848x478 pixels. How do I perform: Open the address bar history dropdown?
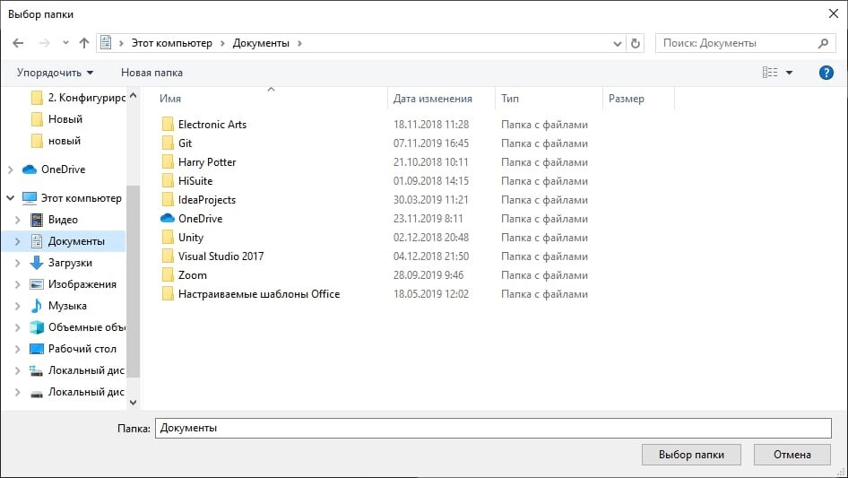[x=617, y=43]
